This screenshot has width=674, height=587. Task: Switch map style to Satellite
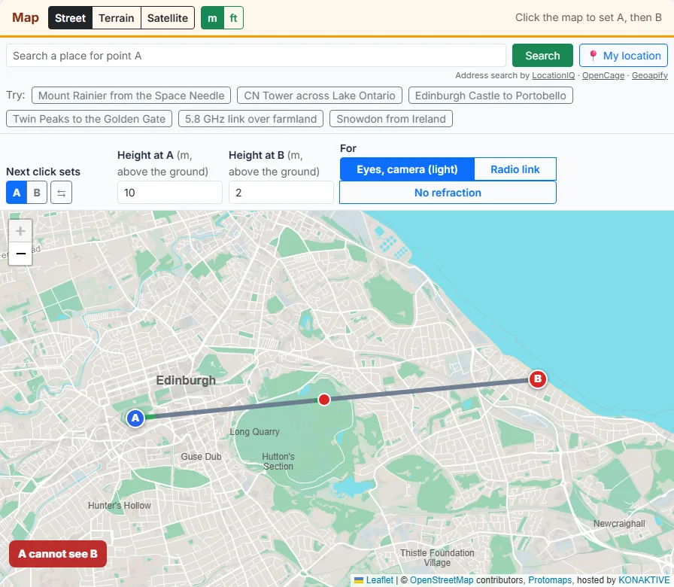click(x=168, y=18)
